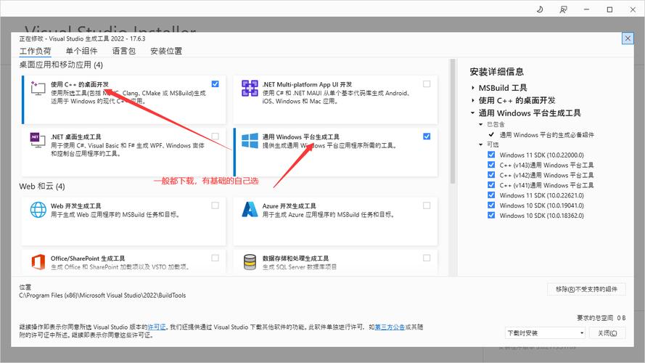Click the 桌面应用和移动应用 (4) heading
Screen dimensions: 645x363
61,65
